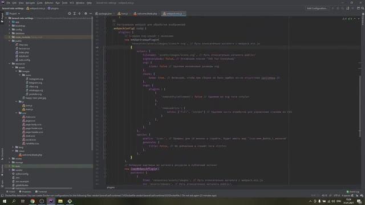The image size is (365, 205).
Task: Switch to the package.json editor tab
Action: [x=104, y=14]
